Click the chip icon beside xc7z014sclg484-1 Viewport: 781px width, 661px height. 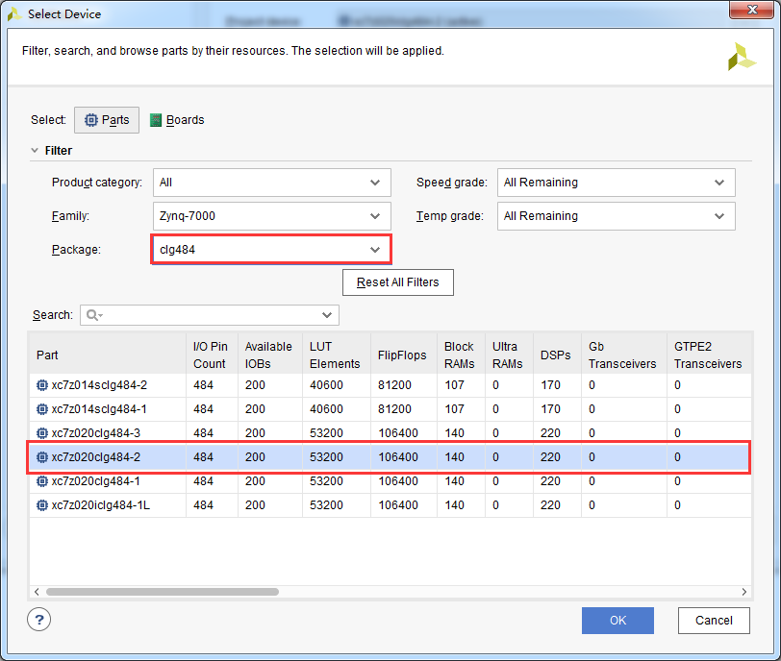pos(42,409)
